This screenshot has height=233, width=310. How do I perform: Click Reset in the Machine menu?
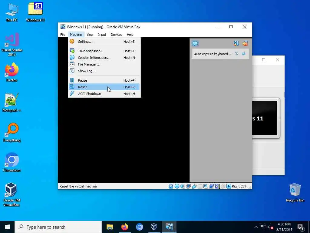pos(104,87)
